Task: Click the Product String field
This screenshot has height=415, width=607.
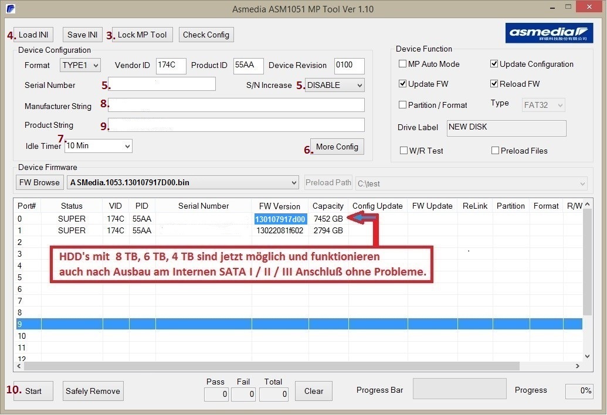Action: pos(236,125)
